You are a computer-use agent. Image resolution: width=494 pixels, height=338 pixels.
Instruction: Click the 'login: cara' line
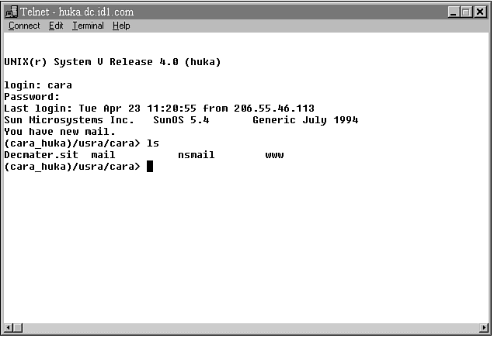pyautogui.click(x=38, y=85)
